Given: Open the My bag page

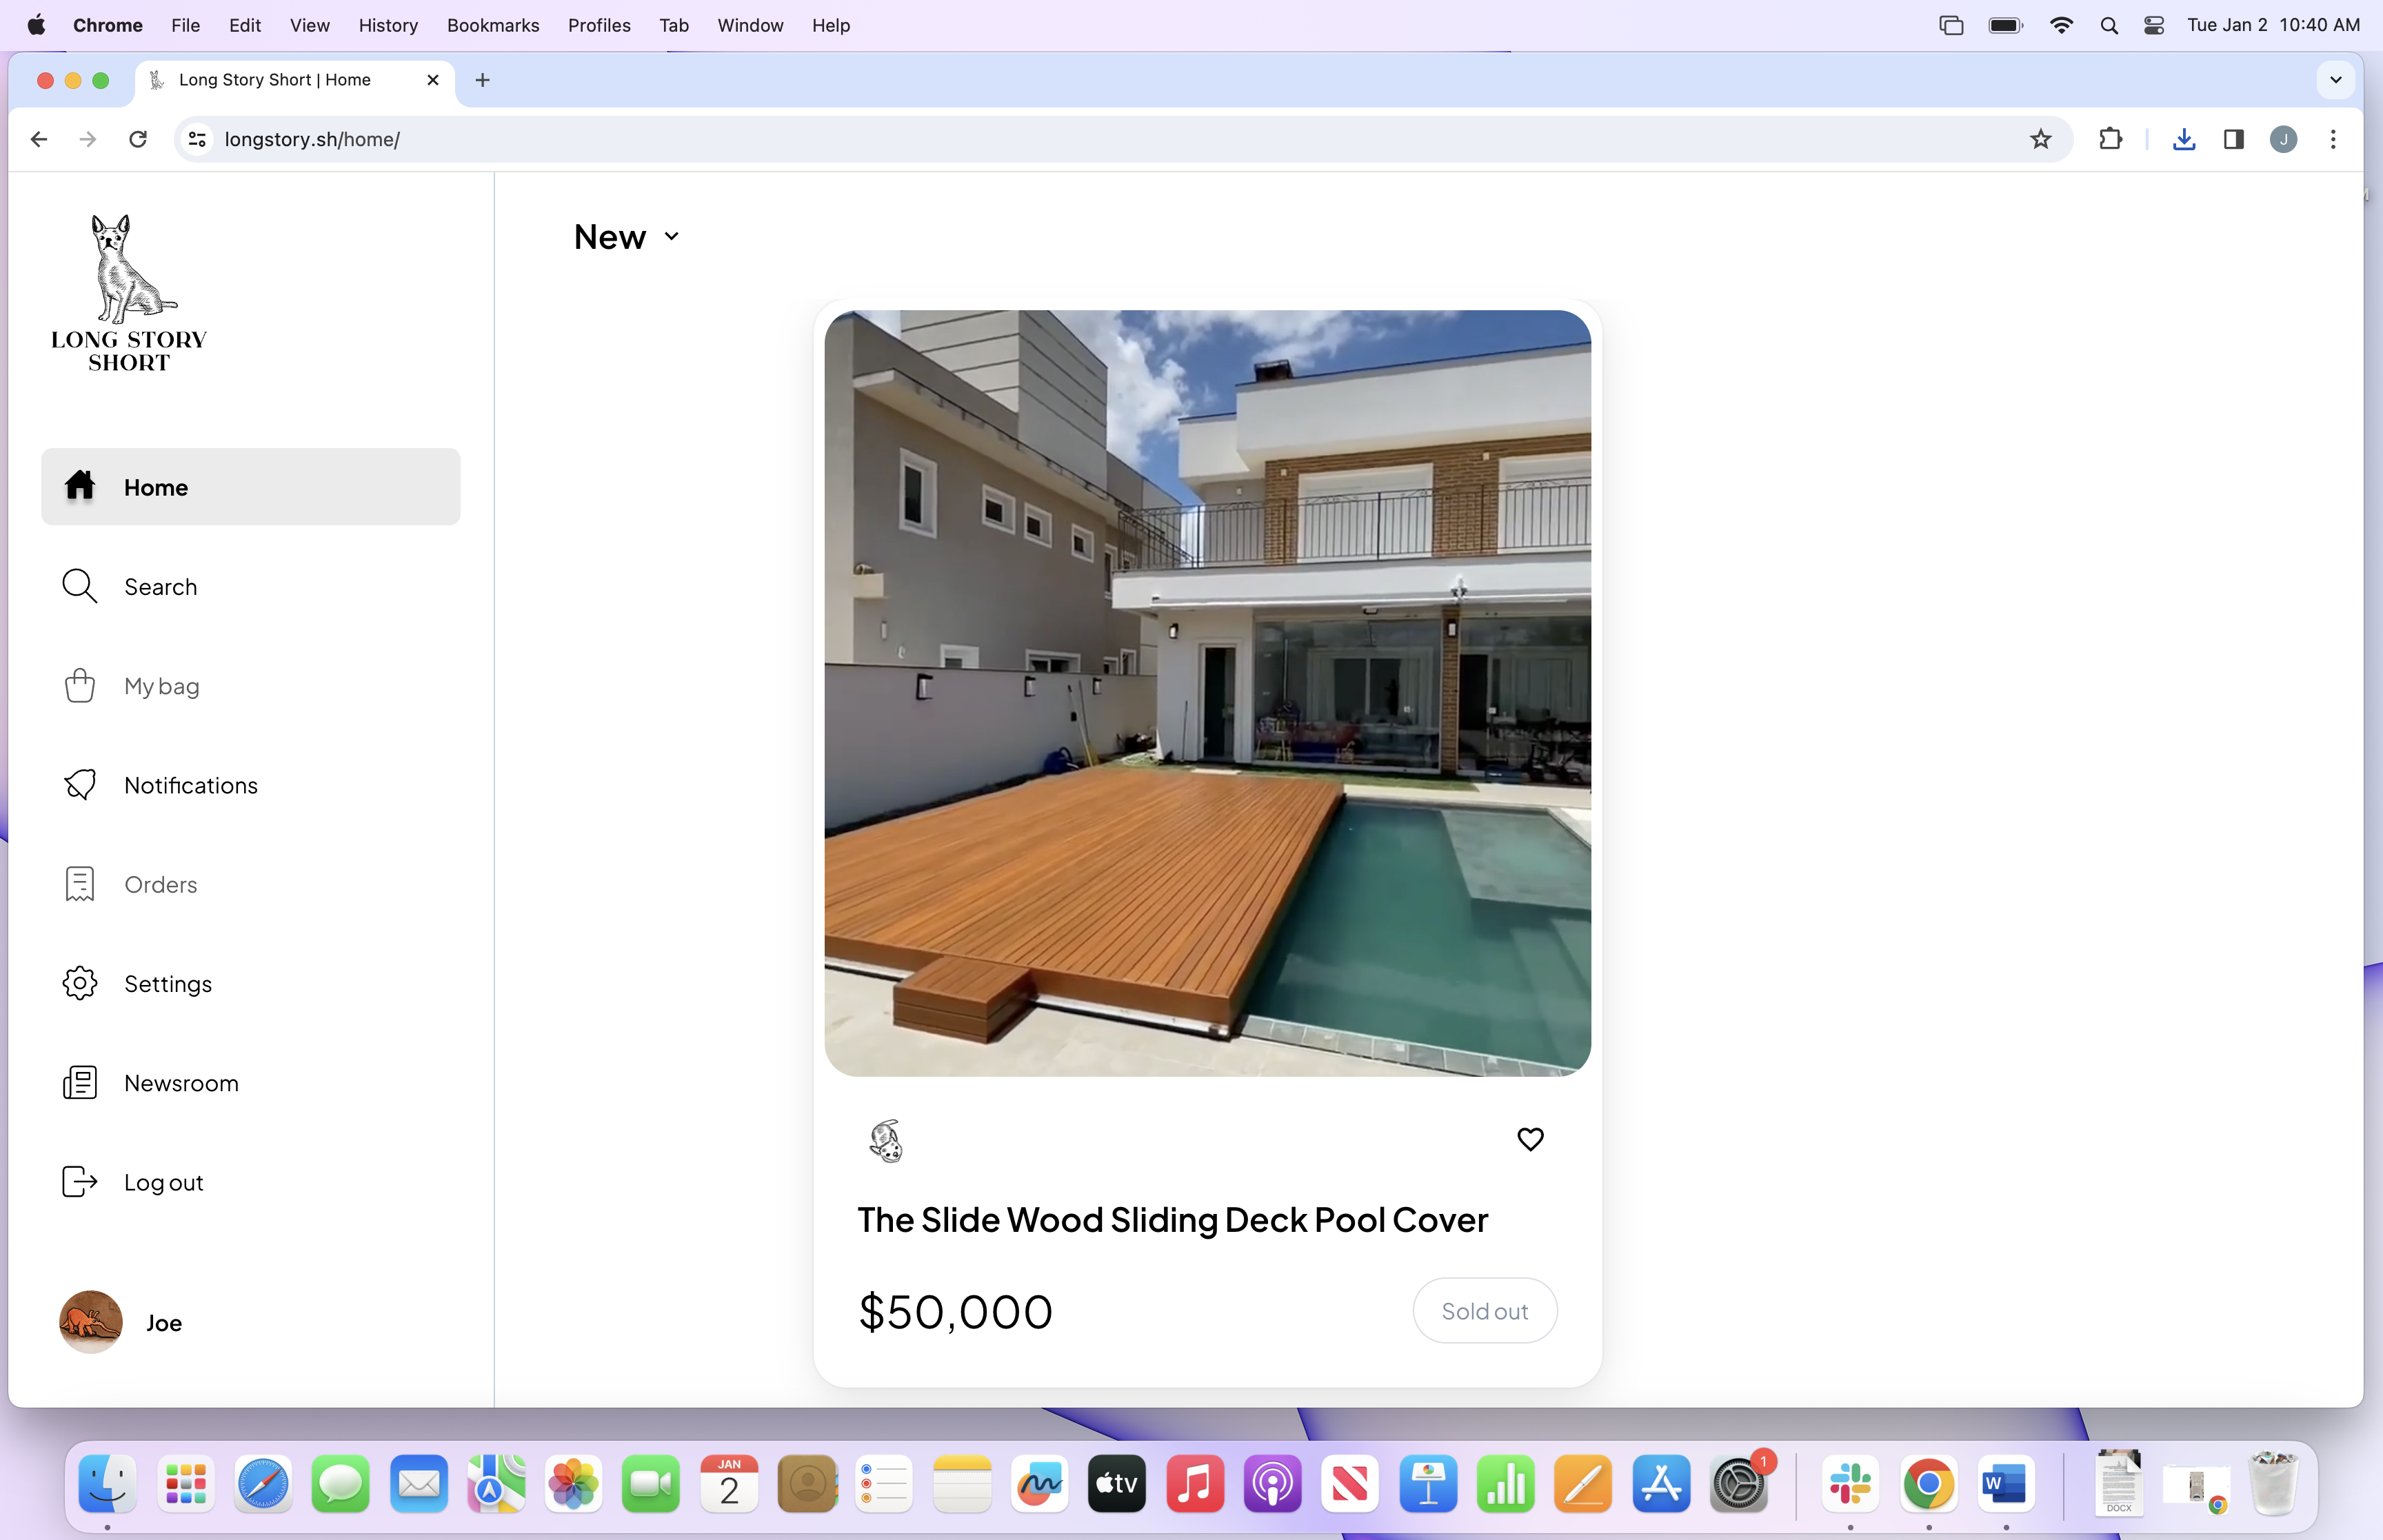Looking at the screenshot, I should [161, 686].
